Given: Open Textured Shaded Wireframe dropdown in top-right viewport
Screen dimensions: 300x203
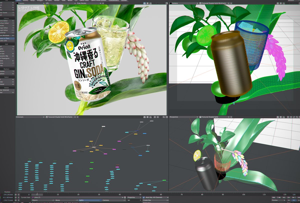Looking at the screenshot, I should pos(215,3).
